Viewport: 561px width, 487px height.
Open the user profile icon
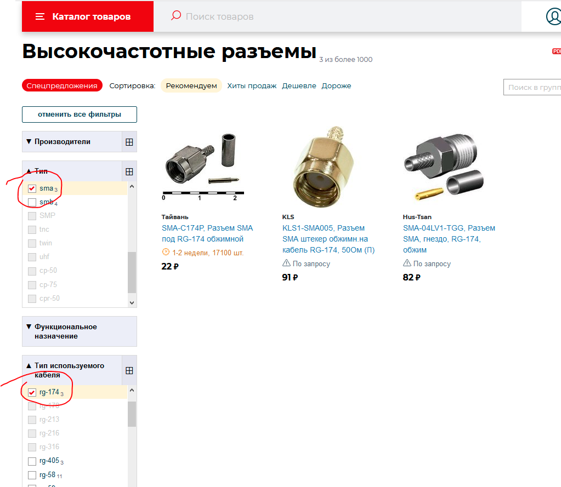[x=554, y=16]
